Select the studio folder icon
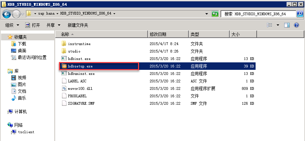The width and height of the screenshot is (305, 141). click(64, 51)
